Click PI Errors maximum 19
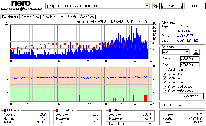 (44, 119)
